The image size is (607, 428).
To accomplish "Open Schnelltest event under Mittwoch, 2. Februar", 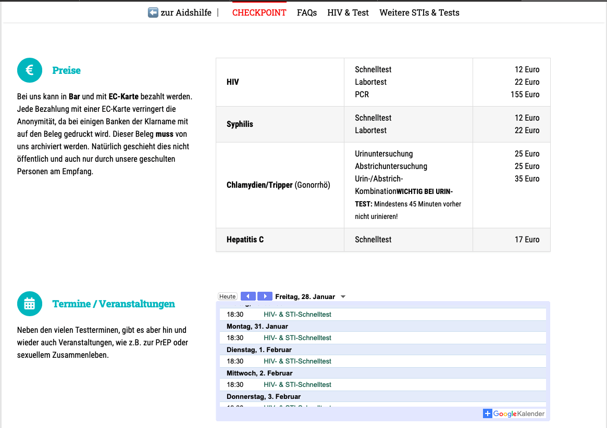I will coord(298,385).
